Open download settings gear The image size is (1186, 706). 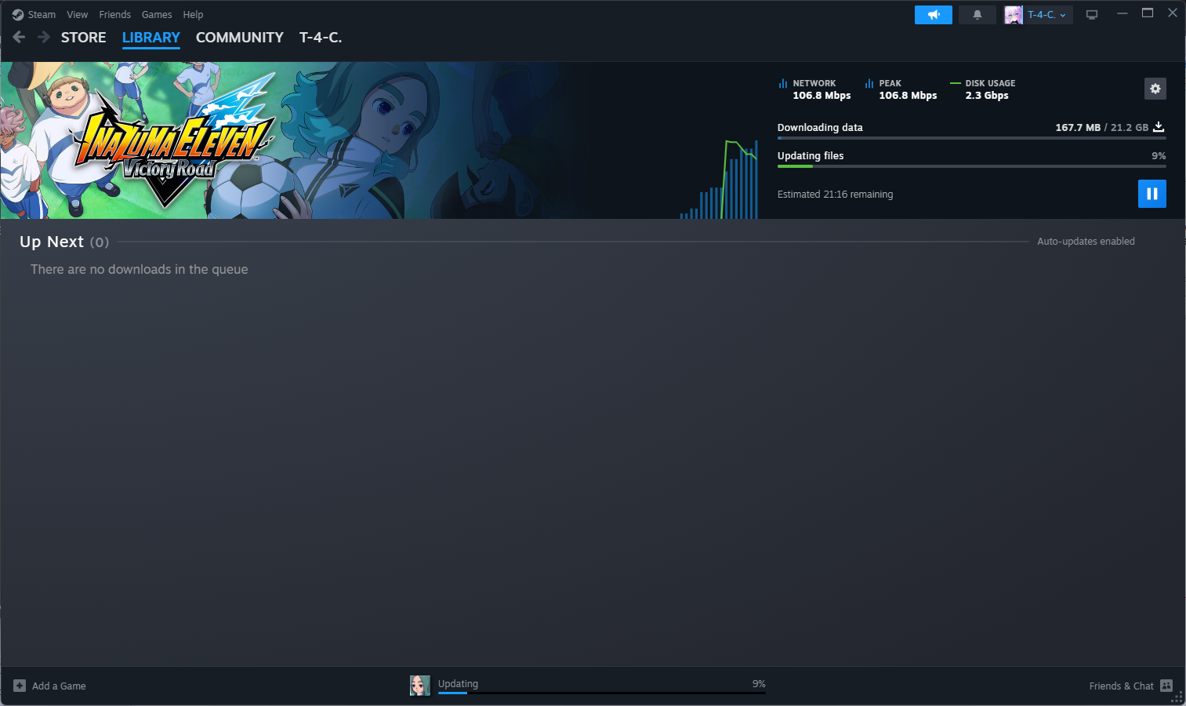pyautogui.click(x=1155, y=89)
